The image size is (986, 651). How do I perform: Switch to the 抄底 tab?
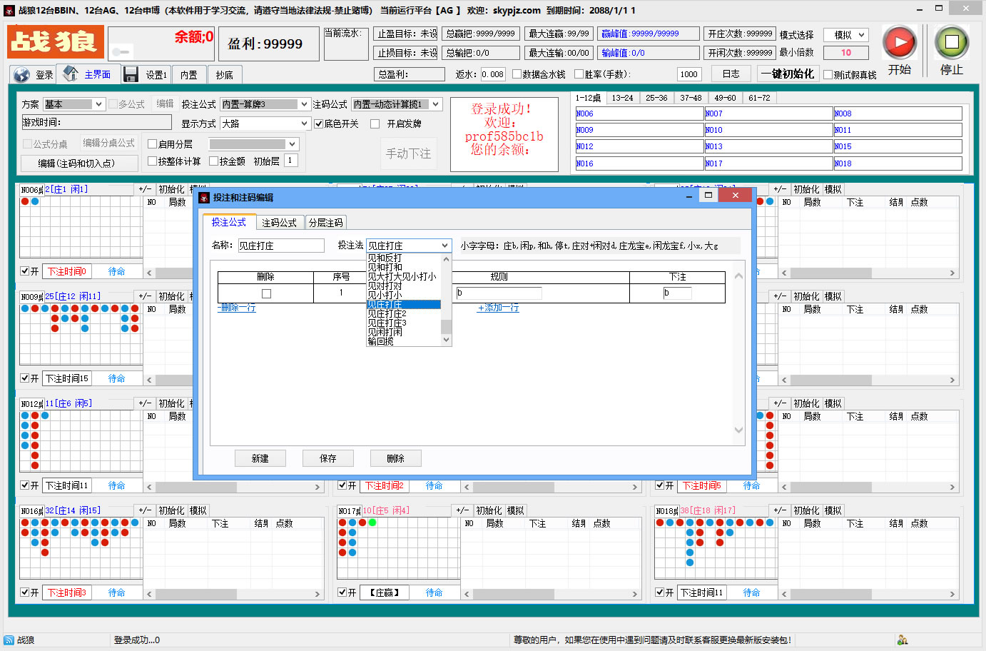tap(223, 74)
